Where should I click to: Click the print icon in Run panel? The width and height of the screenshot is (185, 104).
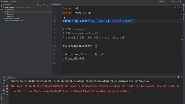[x=7, y=92]
